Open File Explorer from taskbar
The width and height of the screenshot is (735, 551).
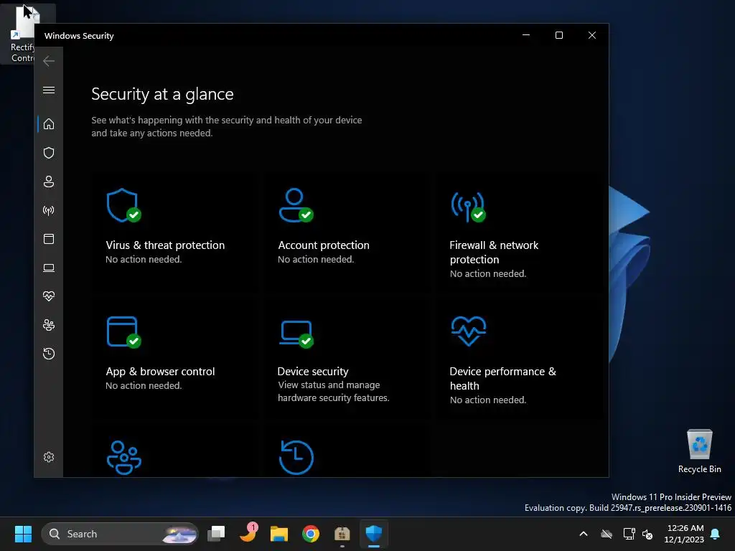tap(279, 534)
